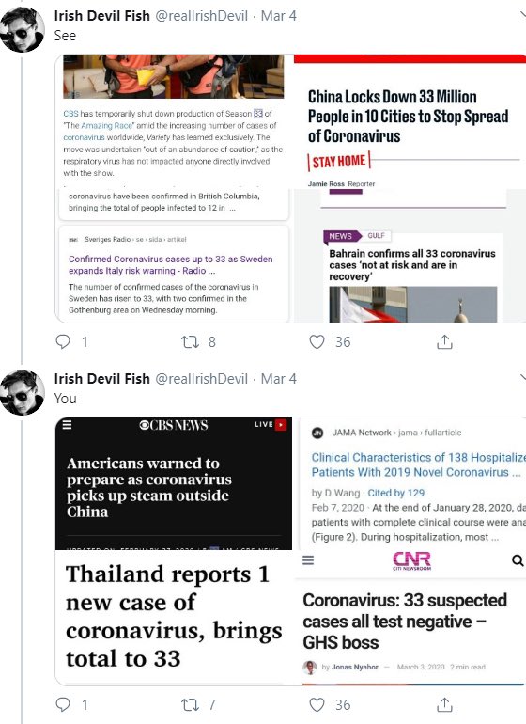Like the "You" tweet
The height and width of the screenshot is (724, 526).
(x=317, y=704)
